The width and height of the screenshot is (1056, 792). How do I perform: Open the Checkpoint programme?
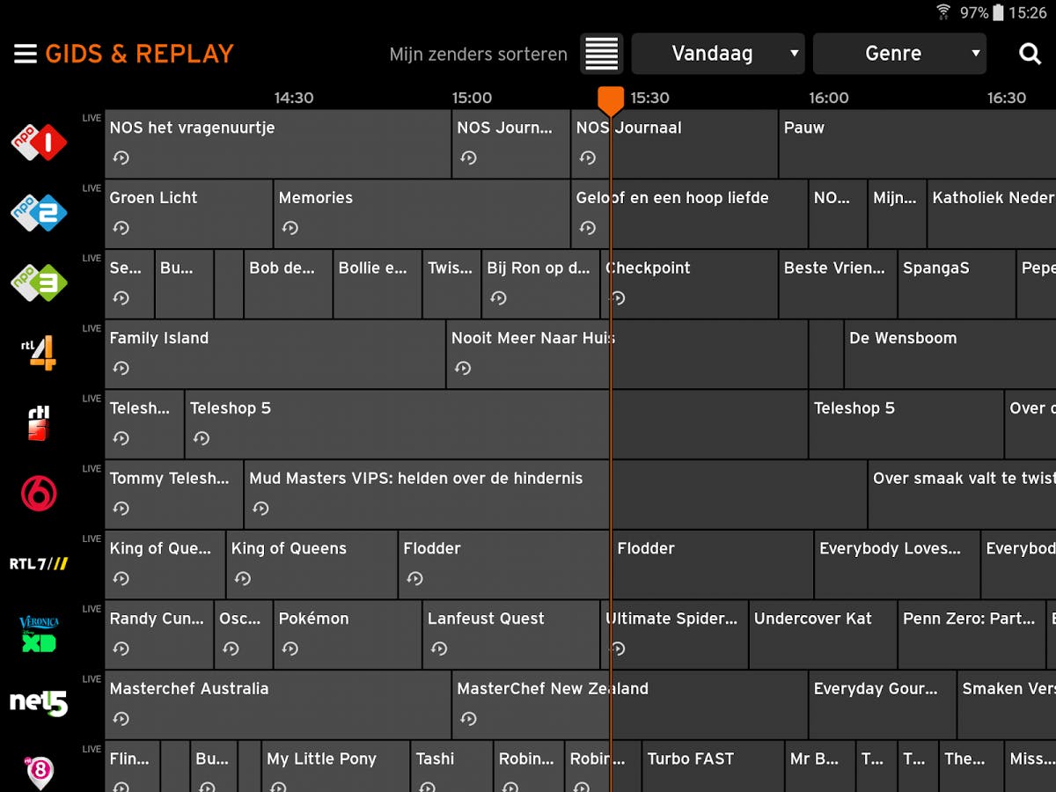coord(689,284)
